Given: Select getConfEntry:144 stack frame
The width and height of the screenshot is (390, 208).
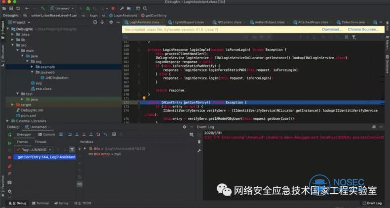Looking at the screenshot, I should pos(44,157).
